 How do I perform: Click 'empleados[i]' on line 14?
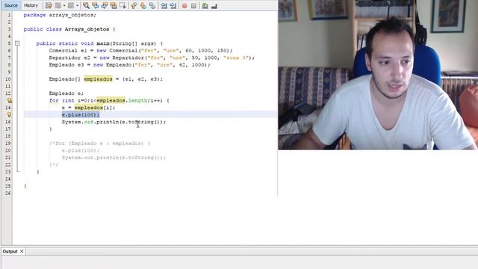(93, 108)
